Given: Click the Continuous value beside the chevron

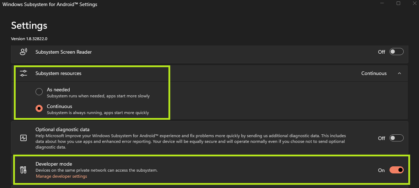Looking at the screenshot, I should click(x=374, y=73).
